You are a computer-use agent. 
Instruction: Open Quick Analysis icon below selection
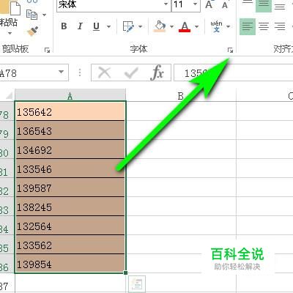click(x=137, y=284)
